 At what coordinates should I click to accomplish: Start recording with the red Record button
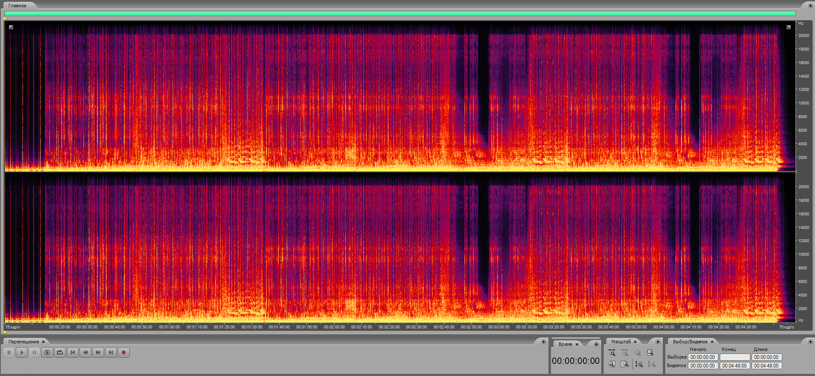(x=124, y=352)
